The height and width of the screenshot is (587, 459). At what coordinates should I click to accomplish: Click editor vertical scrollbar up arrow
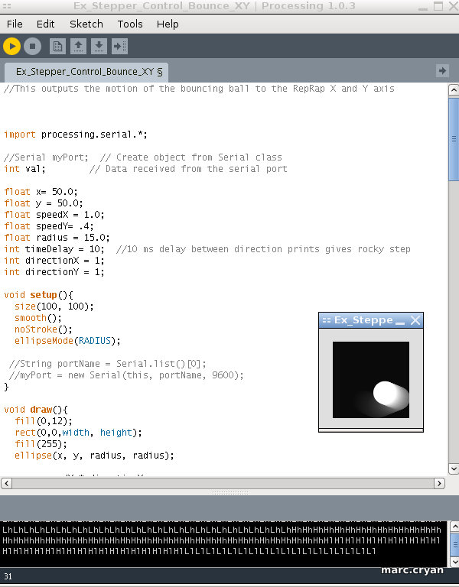[x=454, y=90]
